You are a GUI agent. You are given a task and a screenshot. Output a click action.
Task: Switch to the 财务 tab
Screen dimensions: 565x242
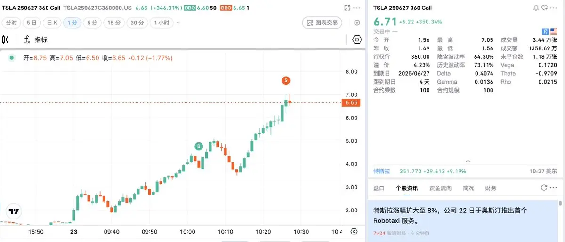(x=491, y=188)
